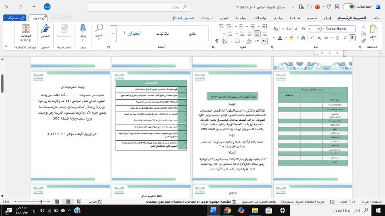The width and height of the screenshot is (385, 216).
Task: Expand the styles gallery more arrow
Action: [113, 34]
